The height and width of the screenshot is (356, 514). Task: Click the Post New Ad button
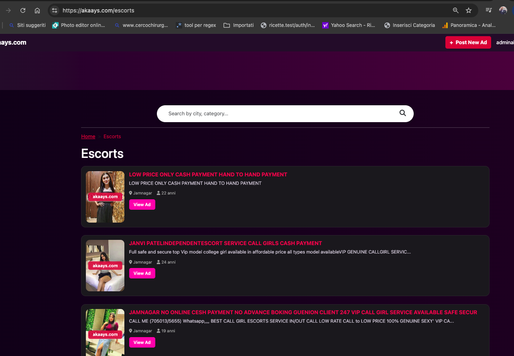click(468, 43)
